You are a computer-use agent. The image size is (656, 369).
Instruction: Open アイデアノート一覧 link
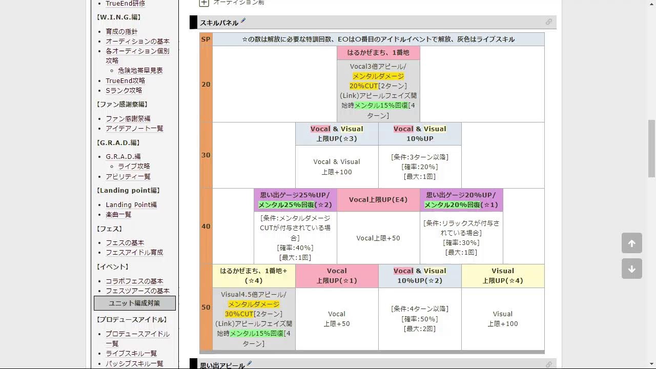(134, 128)
